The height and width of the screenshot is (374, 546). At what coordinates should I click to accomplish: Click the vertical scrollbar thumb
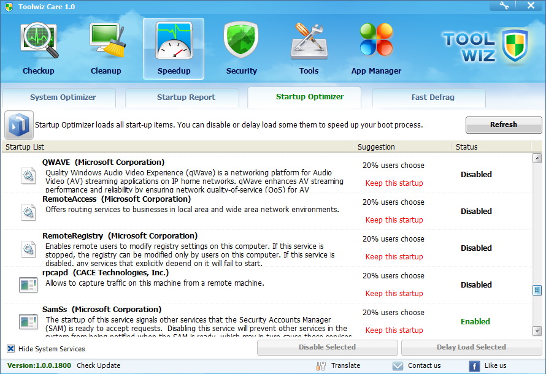(537, 290)
